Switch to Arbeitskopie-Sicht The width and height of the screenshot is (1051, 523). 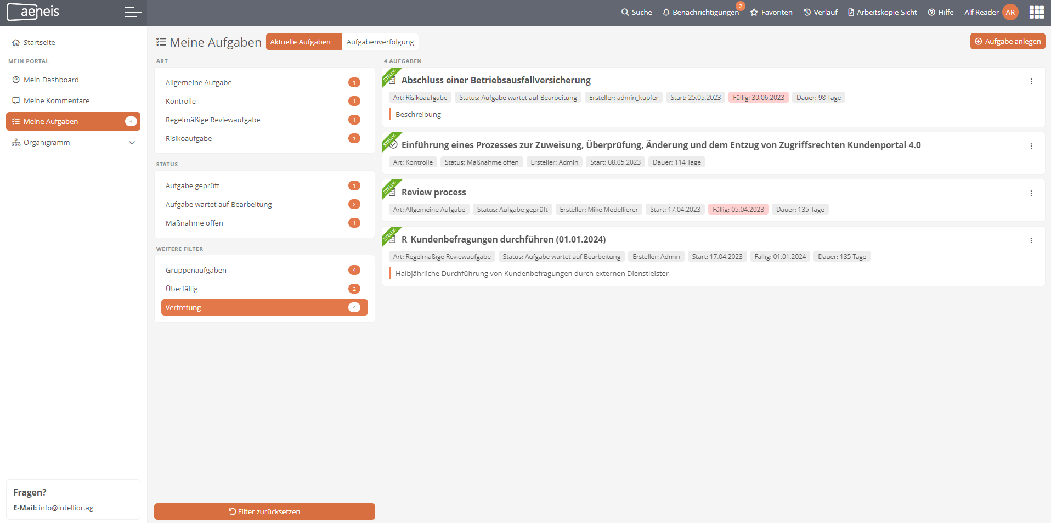coord(882,12)
